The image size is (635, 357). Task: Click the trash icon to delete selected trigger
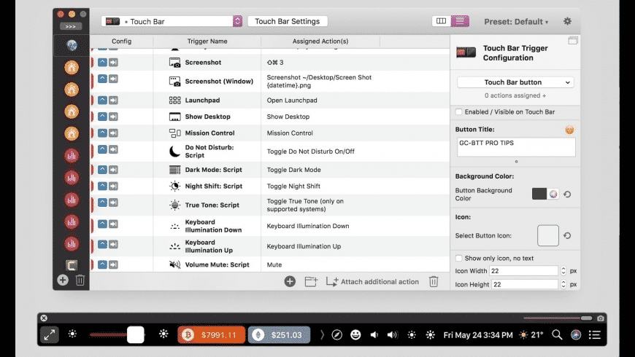434,281
